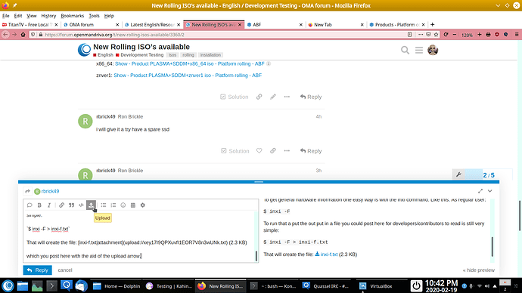The image size is (522, 293).
Task: Click the 2 / 5 timeline position indicator
Action: [x=489, y=175]
